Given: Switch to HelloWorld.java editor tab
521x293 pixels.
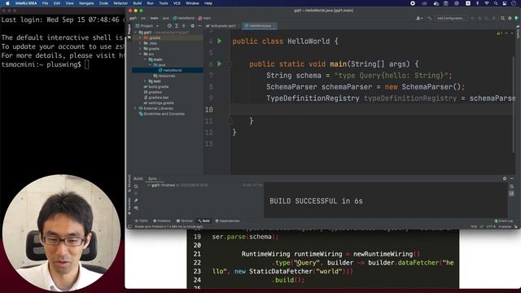Looking at the screenshot, I should pyautogui.click(x=260, y=25).
